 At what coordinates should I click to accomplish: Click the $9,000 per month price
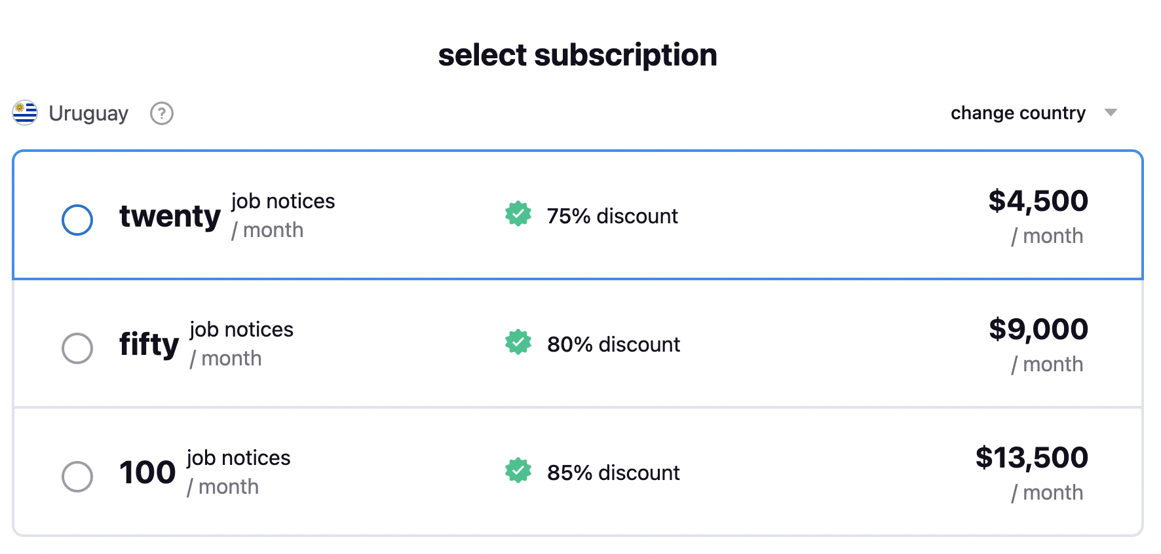(x=1038, y=329)
